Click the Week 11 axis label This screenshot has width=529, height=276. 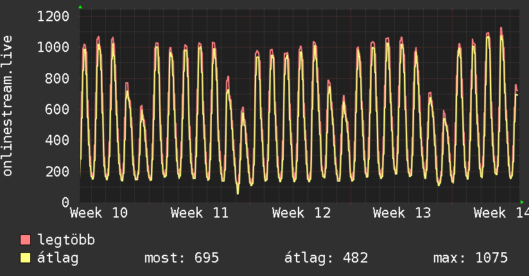[x=200, y=212]
